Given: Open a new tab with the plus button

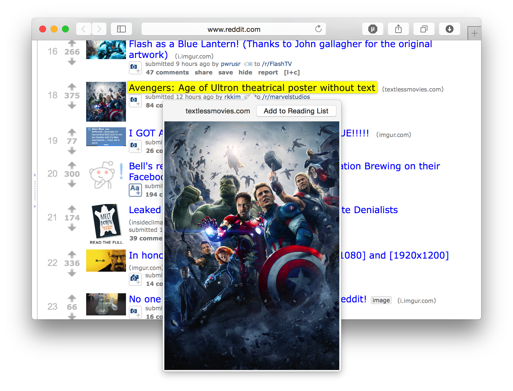Looking at the screenshot, I should (474, 34).
